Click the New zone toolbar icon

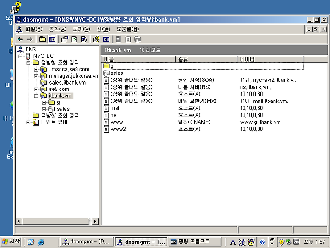pyautogui.click(x=137, y=39)
